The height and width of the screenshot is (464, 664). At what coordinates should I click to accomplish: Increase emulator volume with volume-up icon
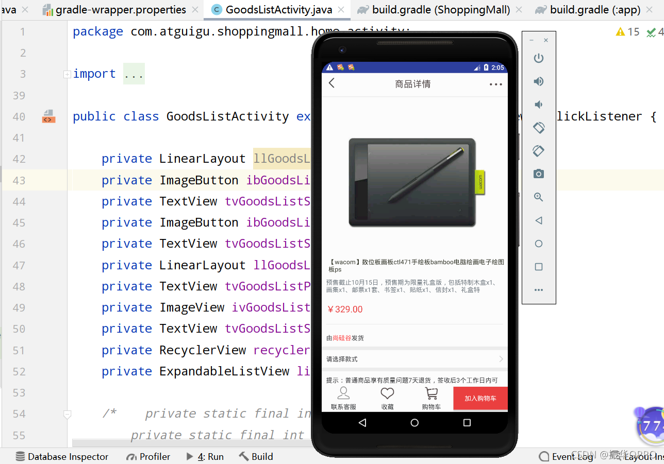539,81
